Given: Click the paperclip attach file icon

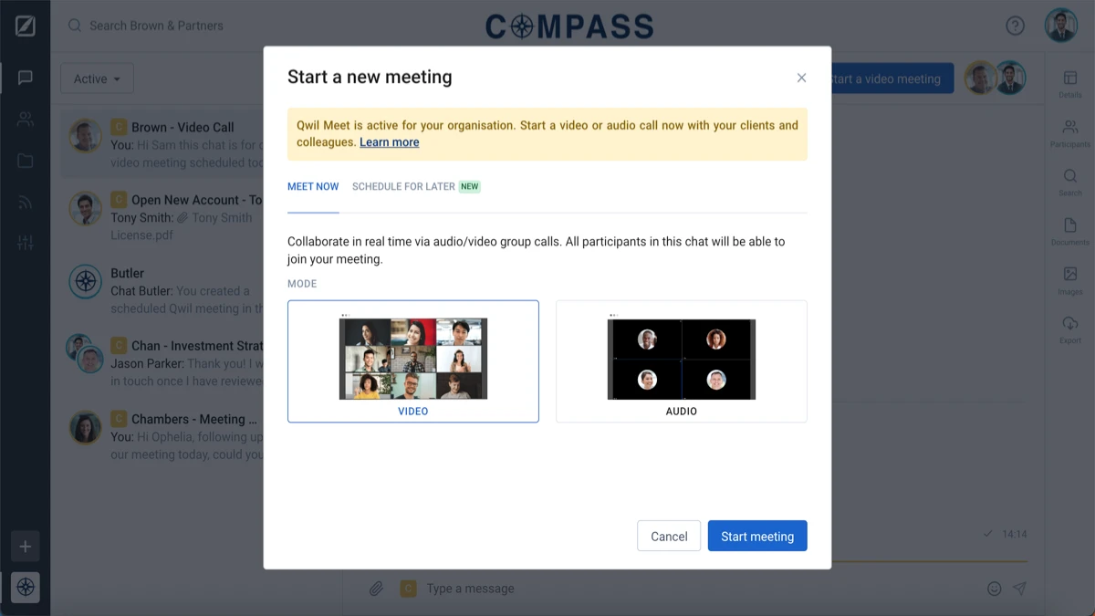Looking at the screenshot, I should click(376, 589).
